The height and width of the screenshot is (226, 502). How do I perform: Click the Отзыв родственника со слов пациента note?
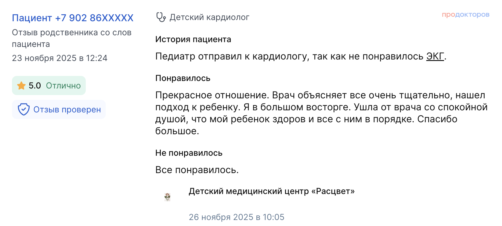[72, 38]
